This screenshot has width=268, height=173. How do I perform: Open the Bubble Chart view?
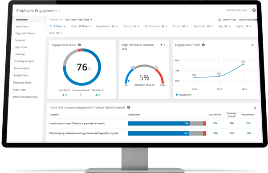21,76
